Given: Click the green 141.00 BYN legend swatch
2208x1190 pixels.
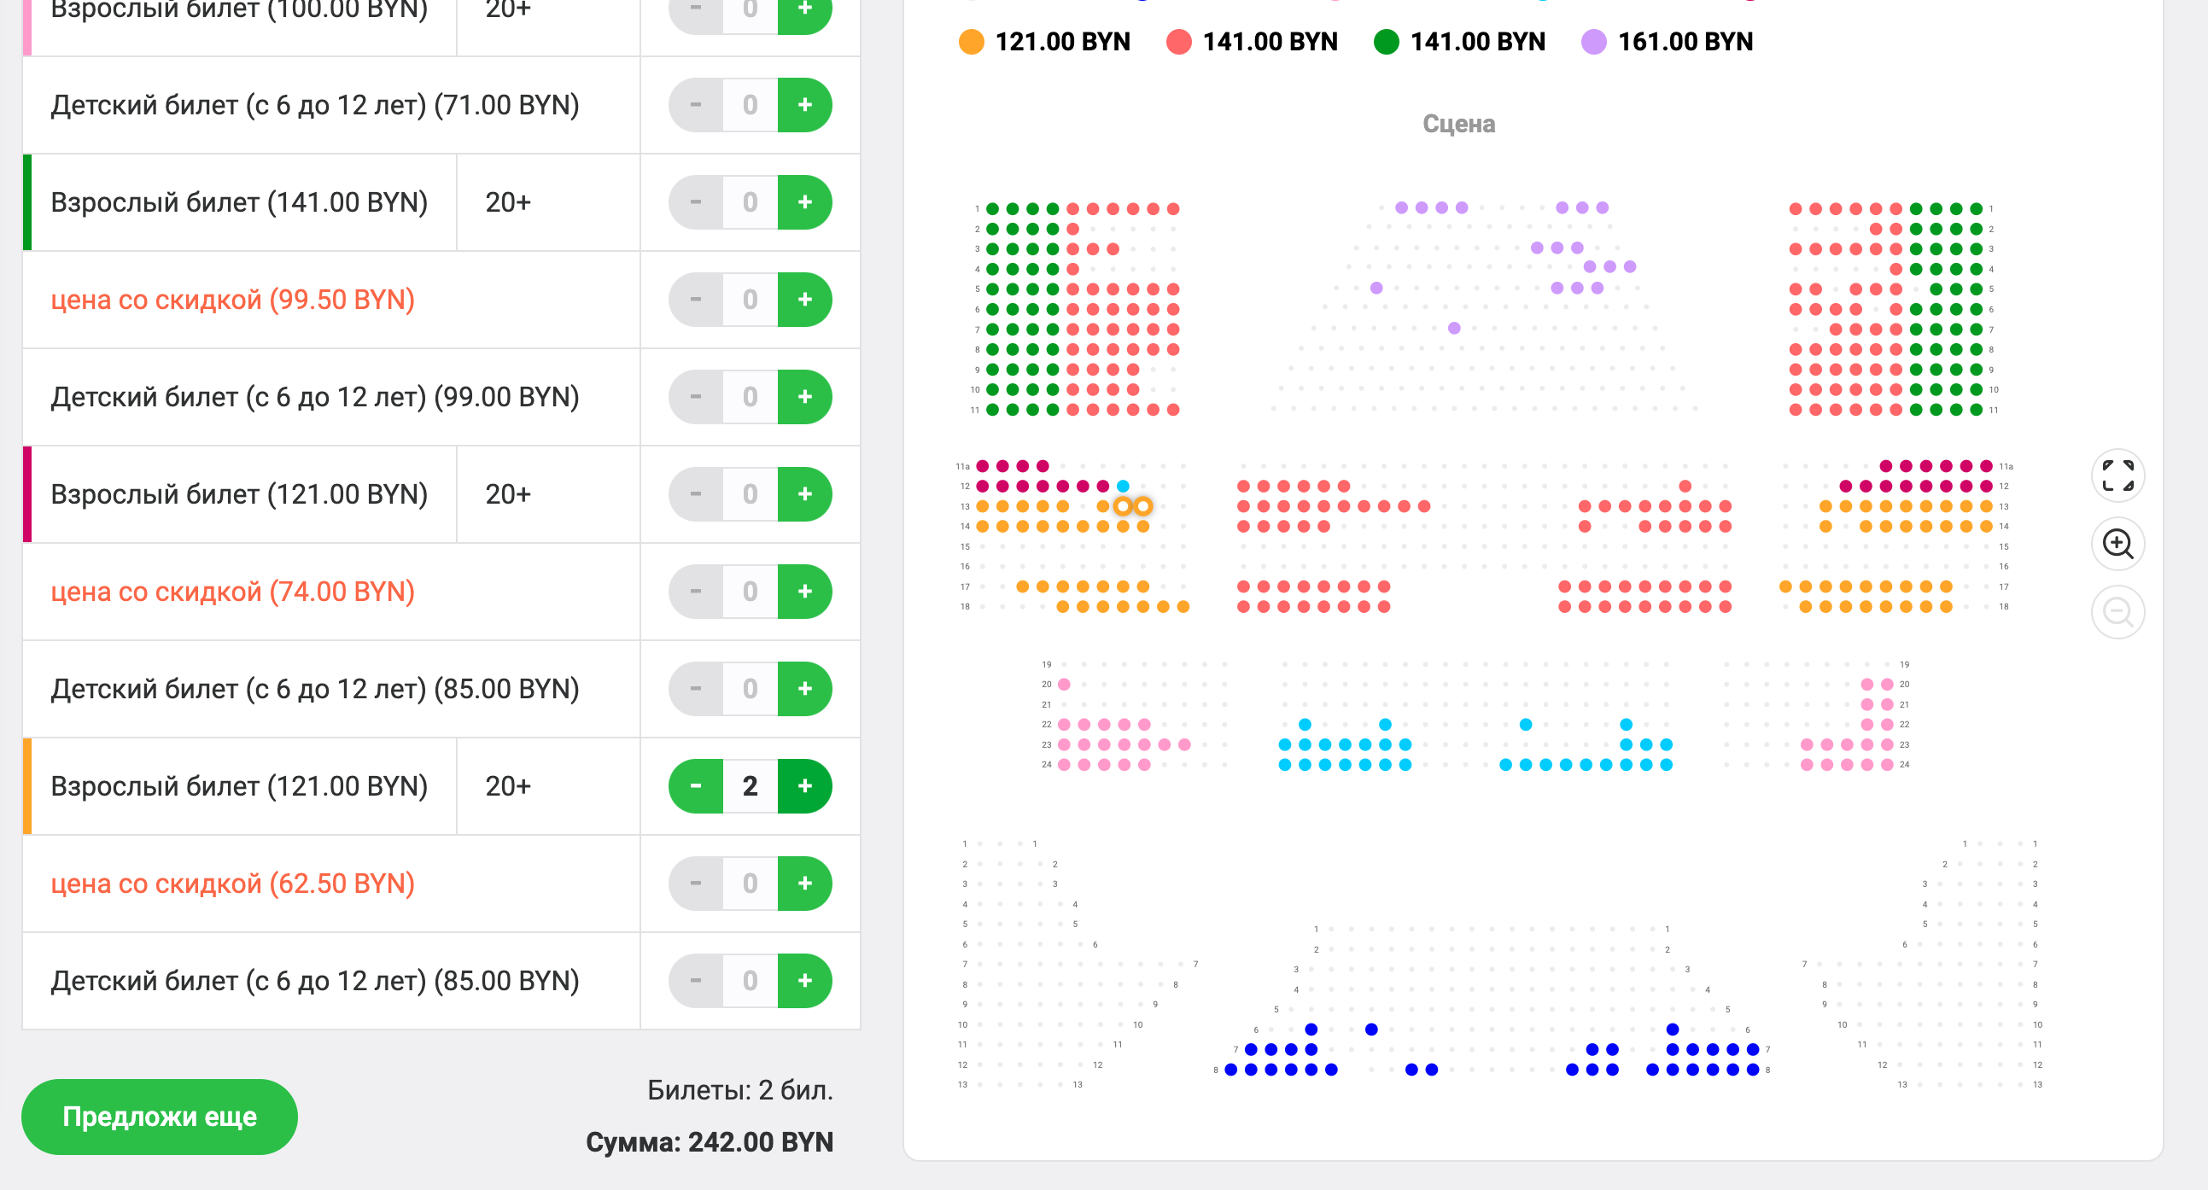Looking at the screenshot, I should (x=1386, y=42).
